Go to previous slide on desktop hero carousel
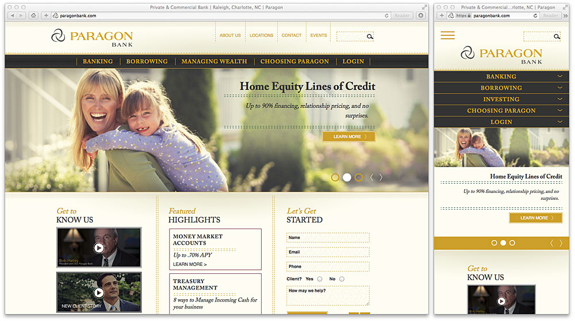This screenshot has height=321, width=575. 371,177
